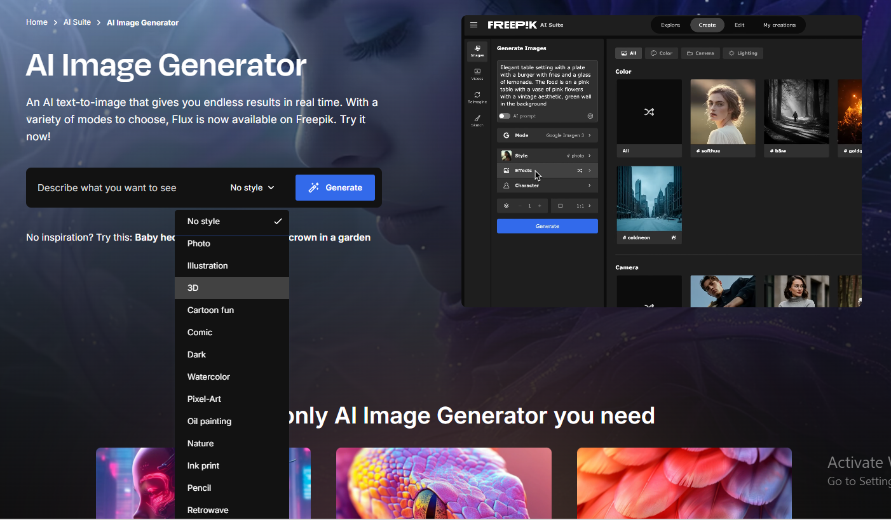Open the AI Suite breadcrumb link

[x=77, y=22]
